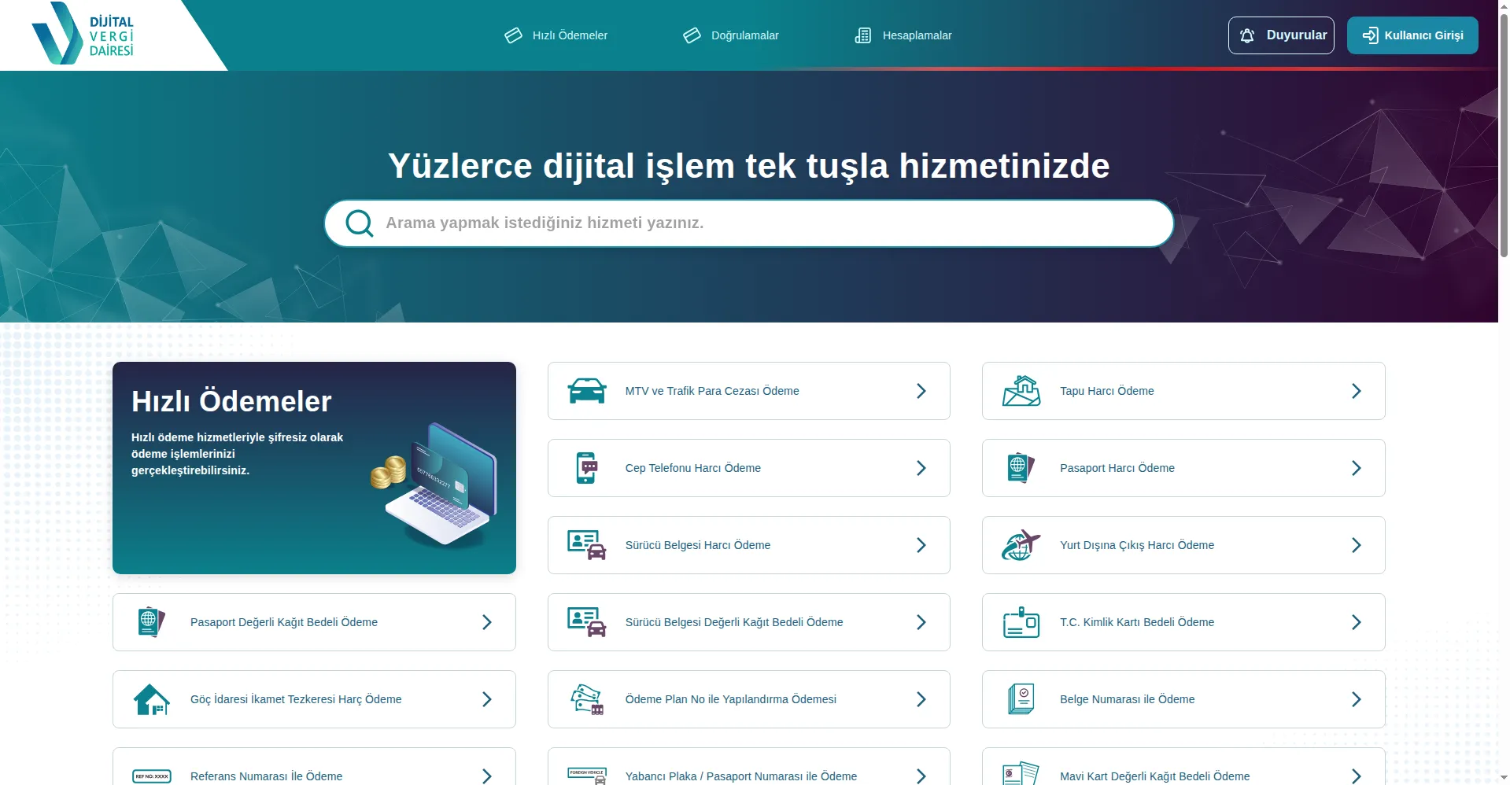Click chevron on Cep Telefonu Harcı Ödeme
The width and height of the screenshot is (1510, 785).
click(921, 468)
